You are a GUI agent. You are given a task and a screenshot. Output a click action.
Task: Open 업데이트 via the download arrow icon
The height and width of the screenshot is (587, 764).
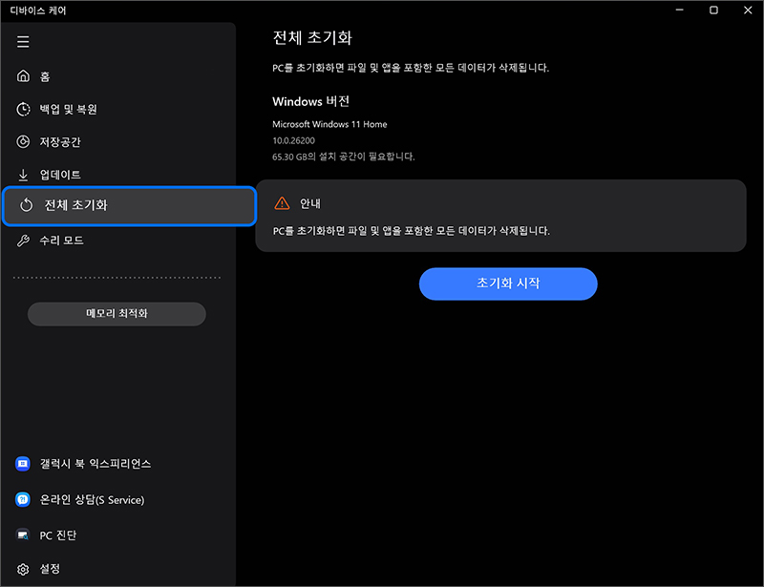(23, 175)
